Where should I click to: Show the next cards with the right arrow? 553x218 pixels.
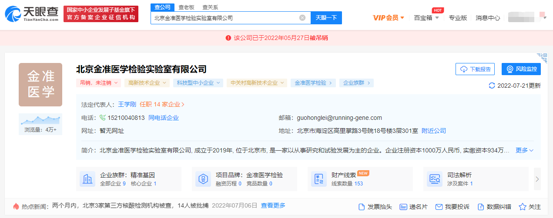(x=537, y=179)
